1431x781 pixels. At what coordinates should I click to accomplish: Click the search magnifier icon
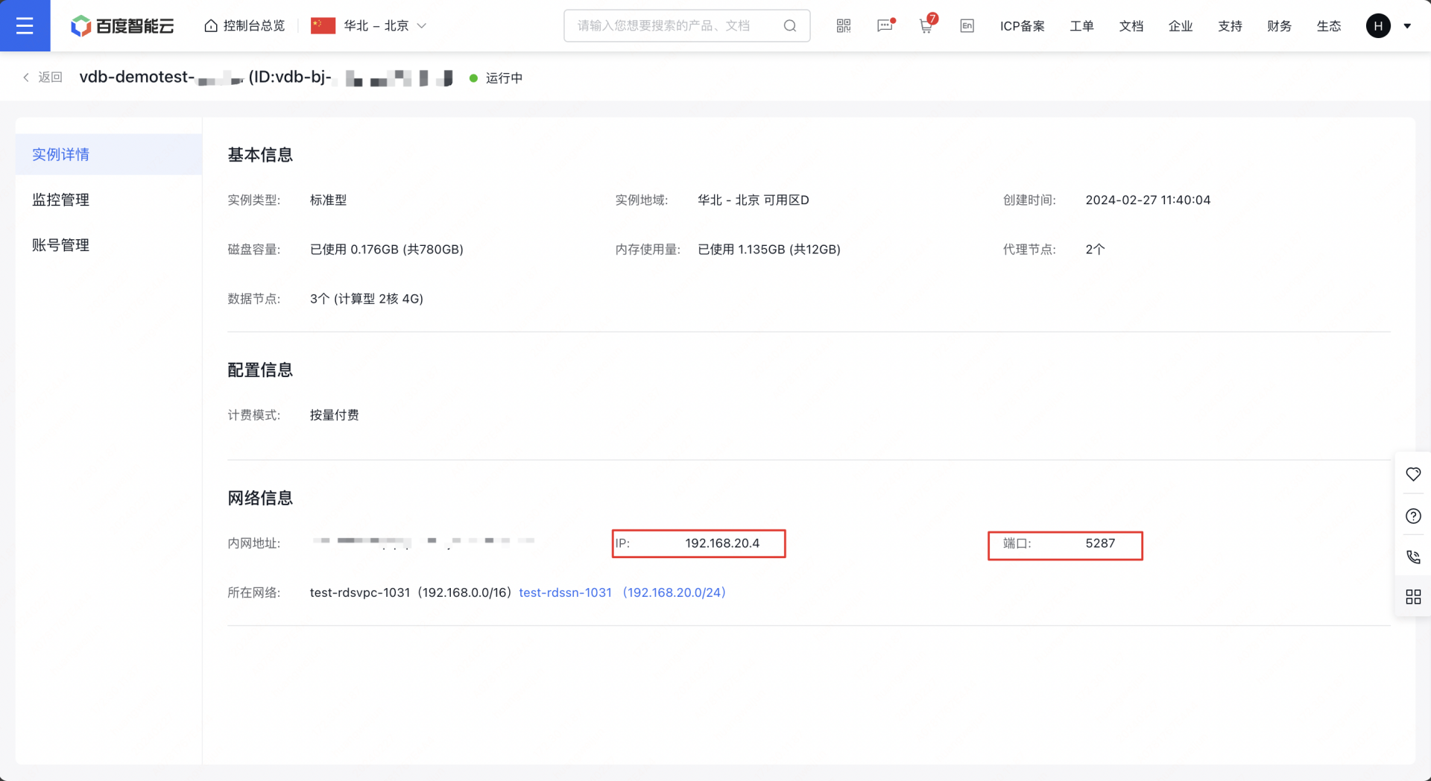coord(790,26)
